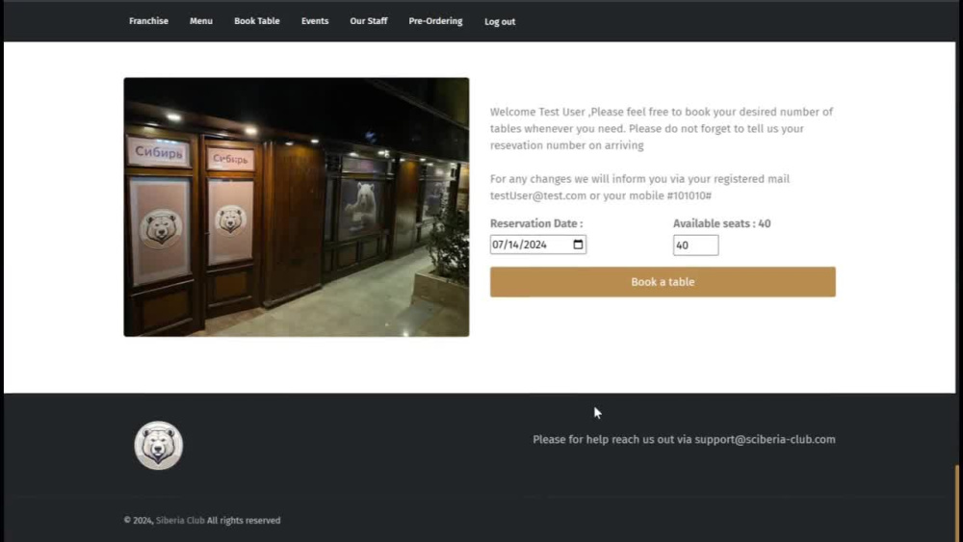Click the 'Available seats : 40' label
963x542 pixels.
click(x=721, y=223)
